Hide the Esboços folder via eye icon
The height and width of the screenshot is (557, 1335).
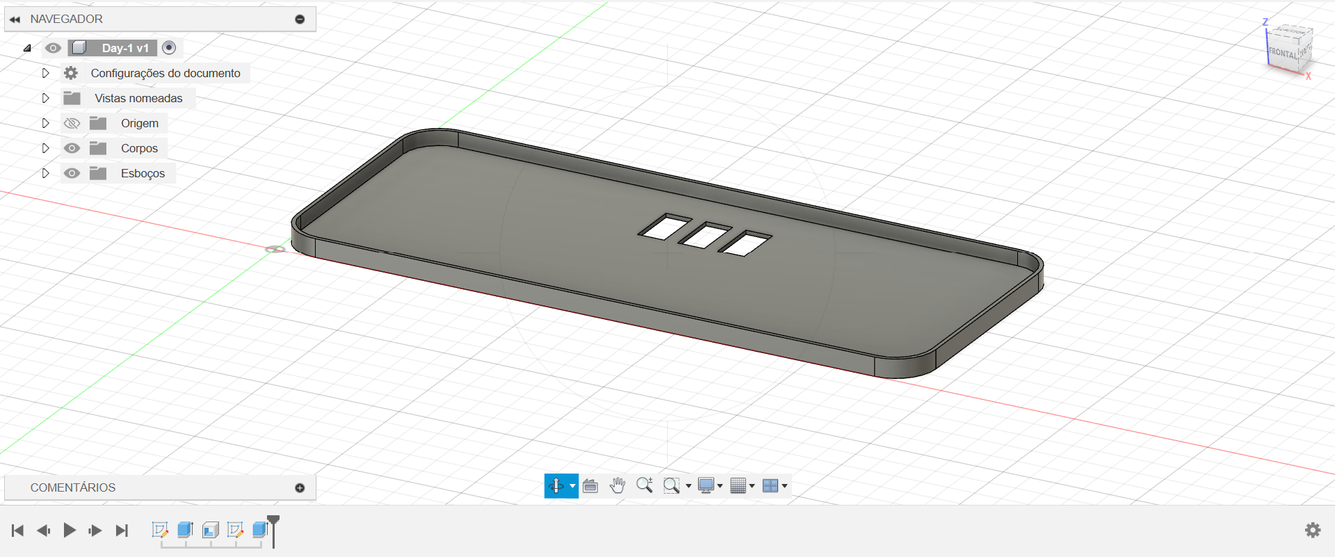(72, 173)
